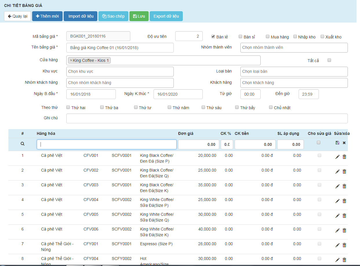Open the Ngày B.đầu date picker
Screen dimensions: 360x266
91,94
